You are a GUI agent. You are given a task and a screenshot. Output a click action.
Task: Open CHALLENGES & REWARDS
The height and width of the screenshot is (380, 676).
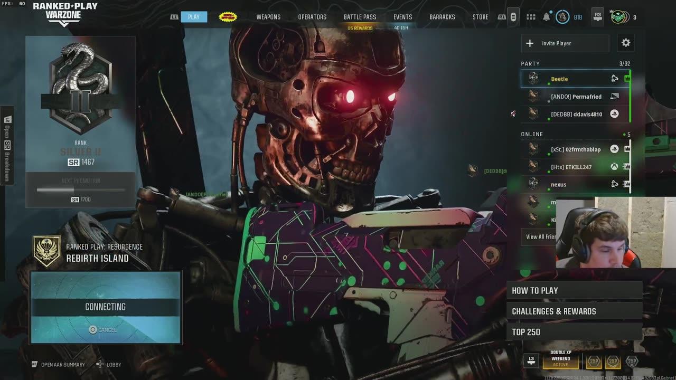[x=575, y=311]
